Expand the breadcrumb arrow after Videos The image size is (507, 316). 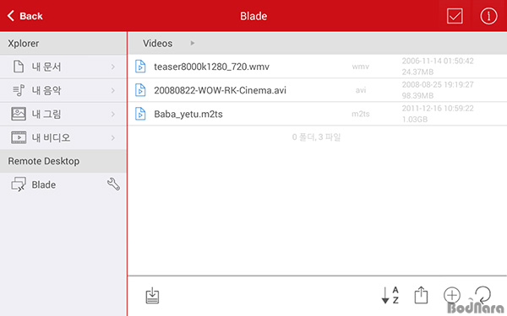point(193,43)
